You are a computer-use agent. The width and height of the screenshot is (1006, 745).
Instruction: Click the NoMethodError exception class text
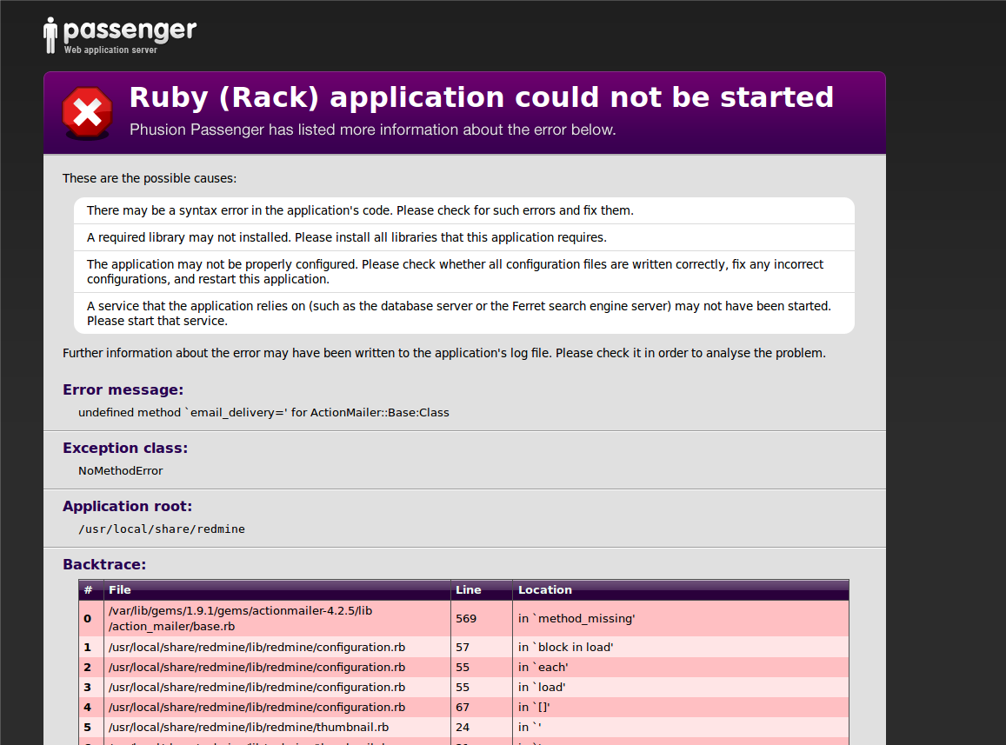pyautogui.click(x=120, y=470)
